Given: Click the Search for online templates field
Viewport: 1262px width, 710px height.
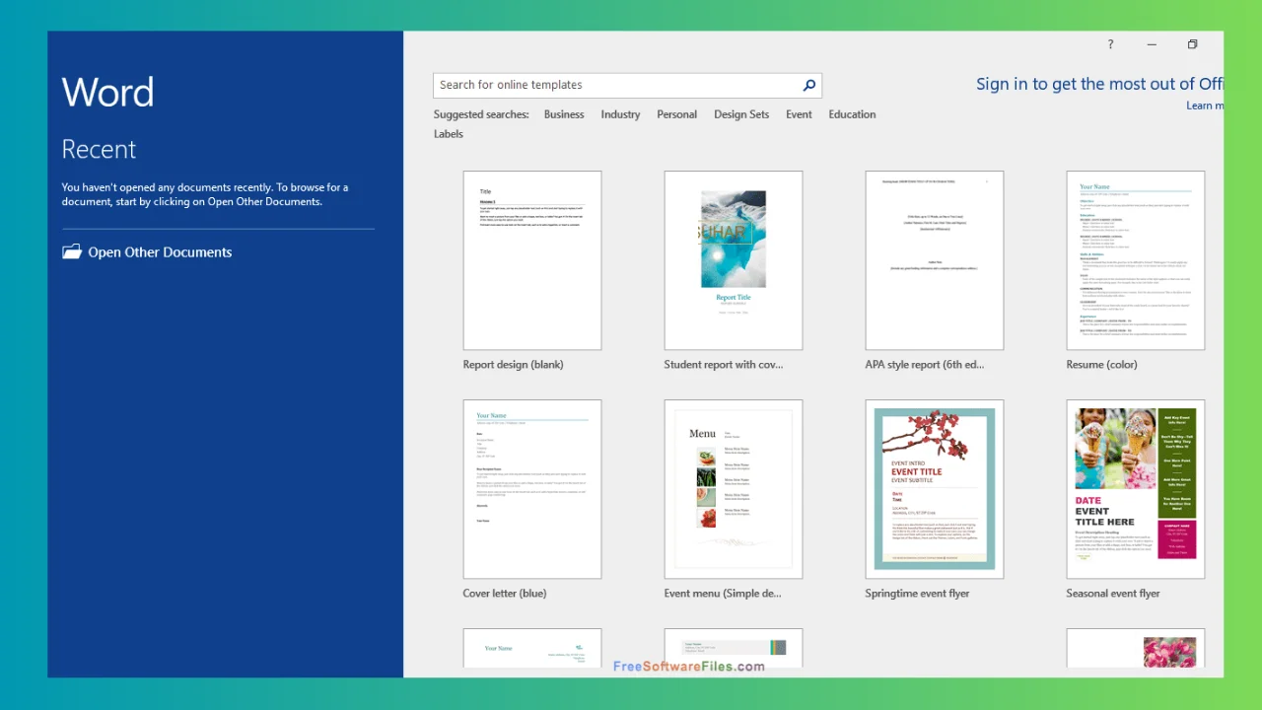Looking at the screenshot, I should click(x=627, y=85).
